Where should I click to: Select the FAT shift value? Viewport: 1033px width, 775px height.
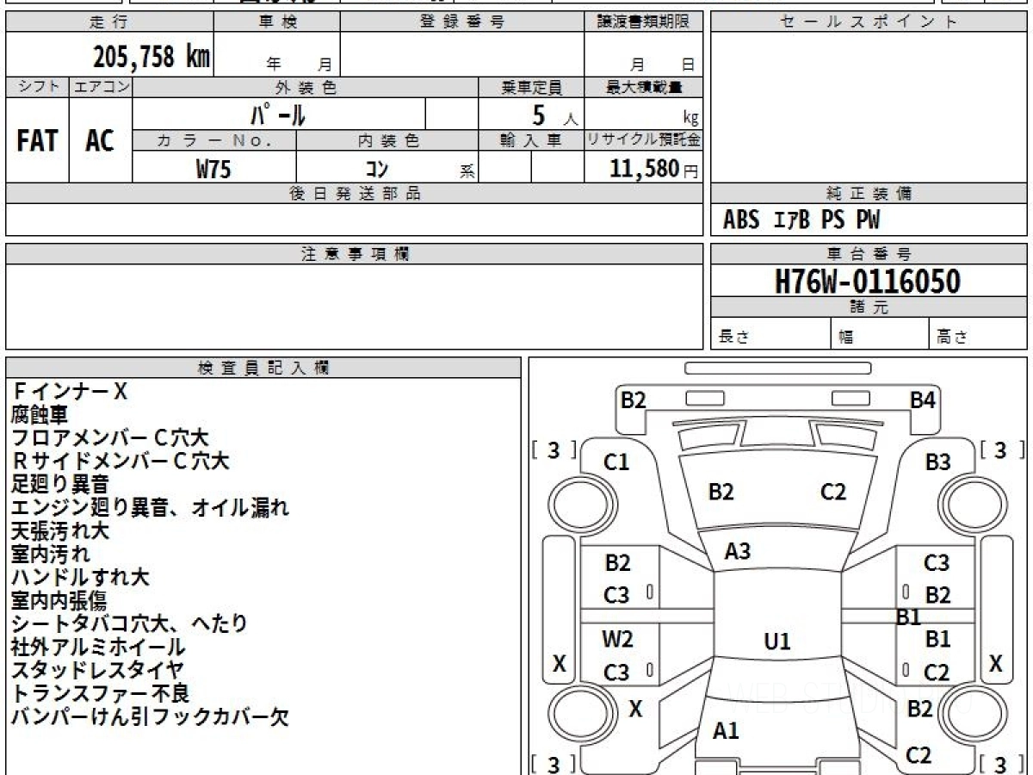[x=37, y=141]
